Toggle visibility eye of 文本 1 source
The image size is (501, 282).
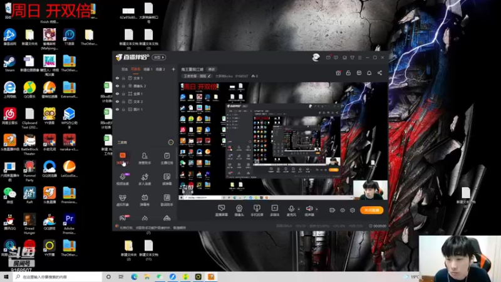pyautogui.click(x=117, y=78)
